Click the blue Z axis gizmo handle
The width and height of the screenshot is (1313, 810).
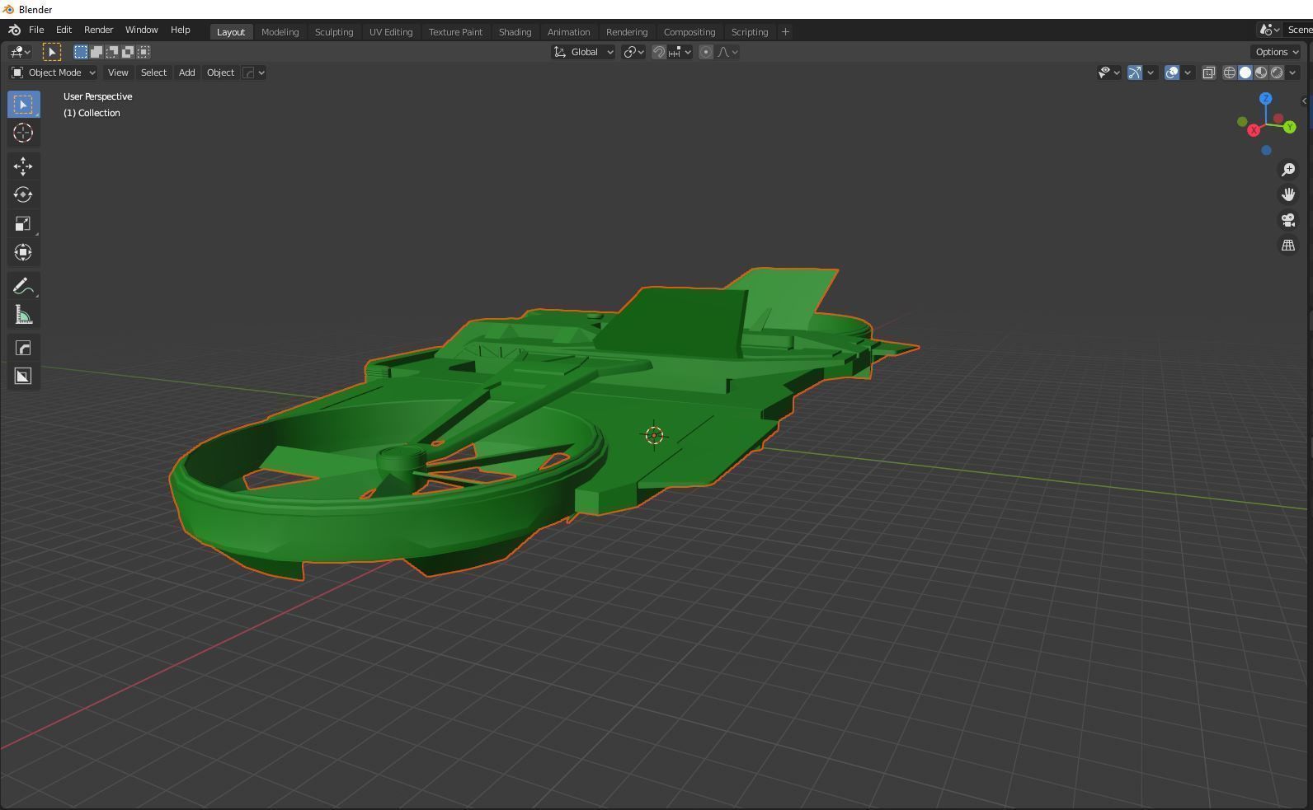pos(1265,99)
